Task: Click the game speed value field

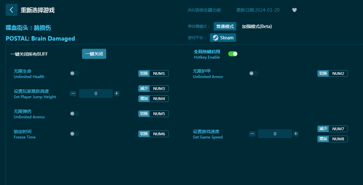Action: [275, 134]
